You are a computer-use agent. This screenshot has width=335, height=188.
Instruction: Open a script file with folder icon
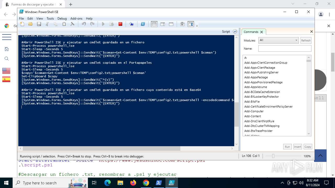pos(31,24)
